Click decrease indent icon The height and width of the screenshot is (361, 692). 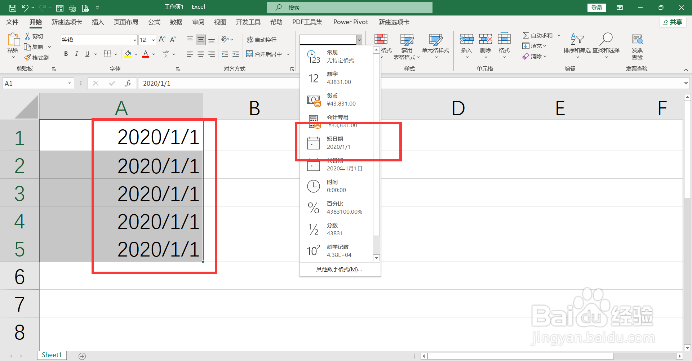[225, 54]
